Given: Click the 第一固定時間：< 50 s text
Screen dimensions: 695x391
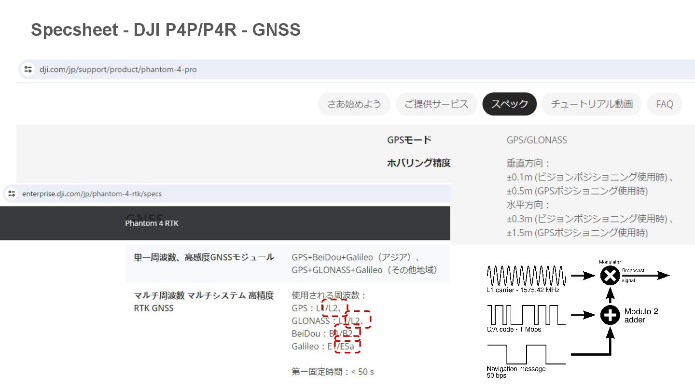Looking at the screenshot, I should point(333,372).
